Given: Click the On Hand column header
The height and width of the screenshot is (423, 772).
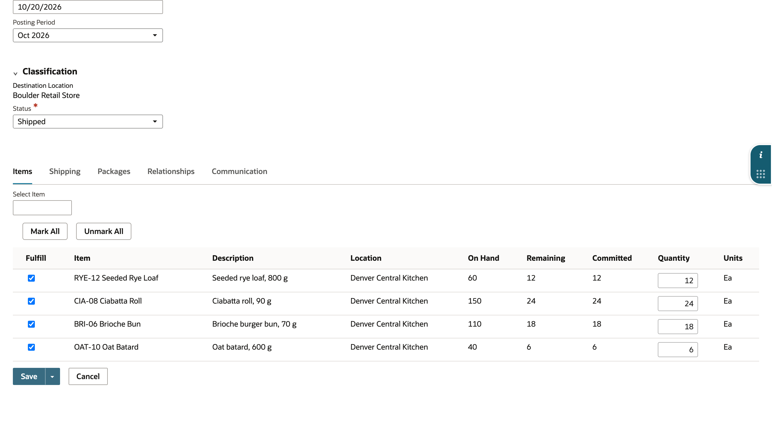Looking at the screenshot, I should pyautogui.click(x=483, y=258).
